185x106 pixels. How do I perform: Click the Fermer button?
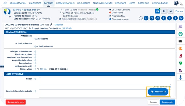pos(179,11)
